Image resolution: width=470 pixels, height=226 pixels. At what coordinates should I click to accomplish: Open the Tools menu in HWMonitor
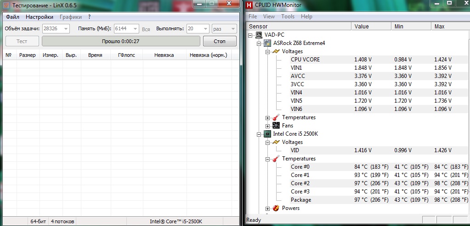coord(288,17)
